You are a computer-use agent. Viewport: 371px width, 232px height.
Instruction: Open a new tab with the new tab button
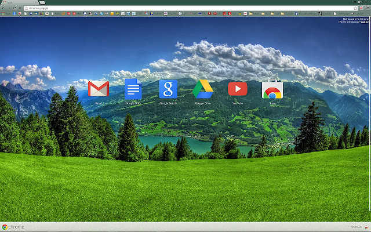tap(42, 2)
